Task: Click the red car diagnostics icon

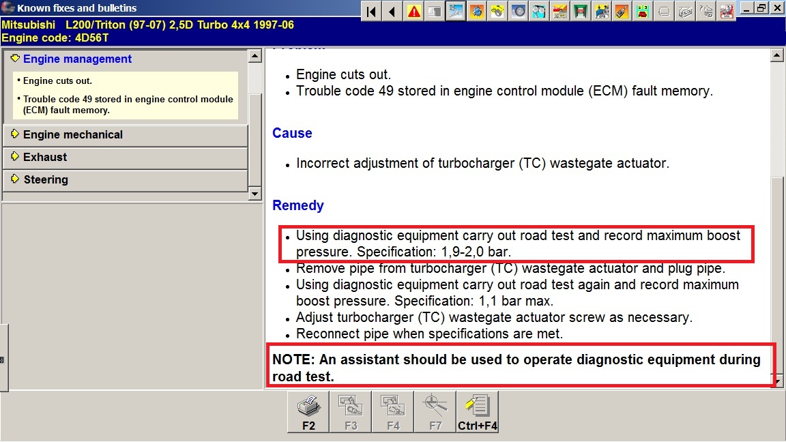Action: [x=727, y=11]
